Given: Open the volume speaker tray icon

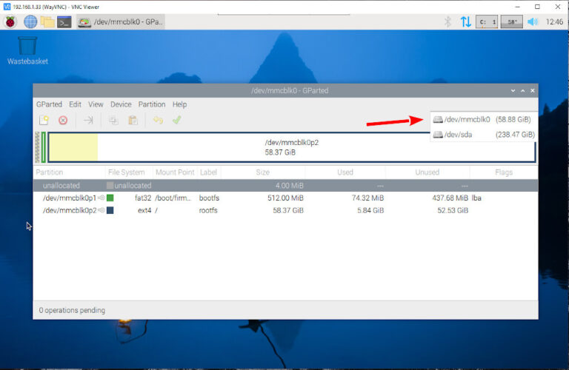Looking at the screenshot, I should pos(532,21).
